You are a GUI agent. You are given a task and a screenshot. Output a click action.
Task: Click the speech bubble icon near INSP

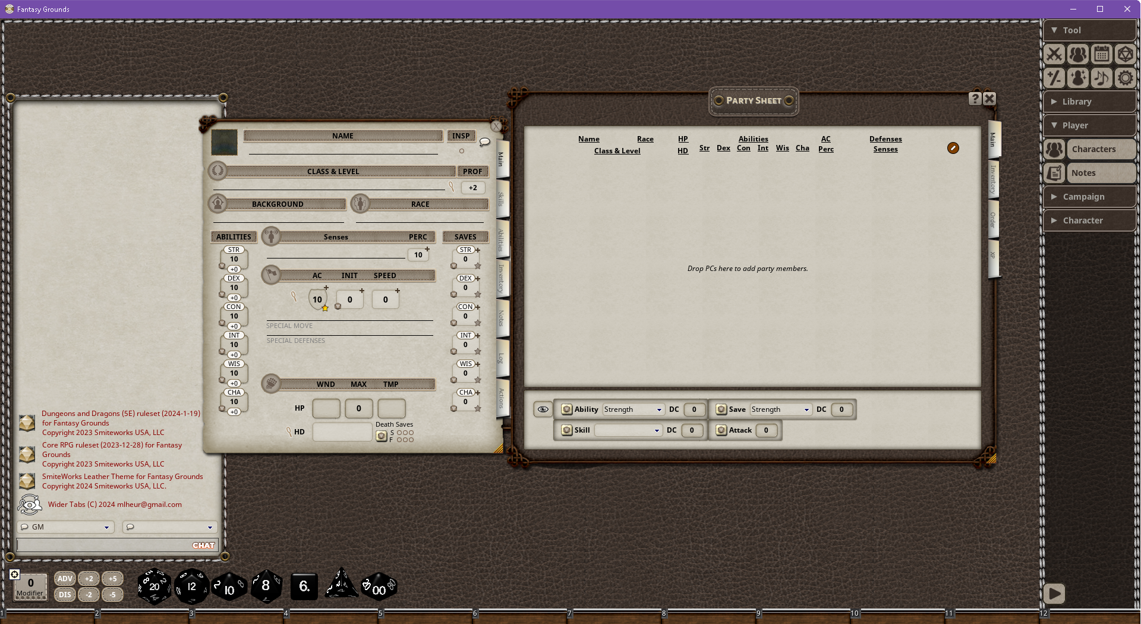(x=485, y=142)
